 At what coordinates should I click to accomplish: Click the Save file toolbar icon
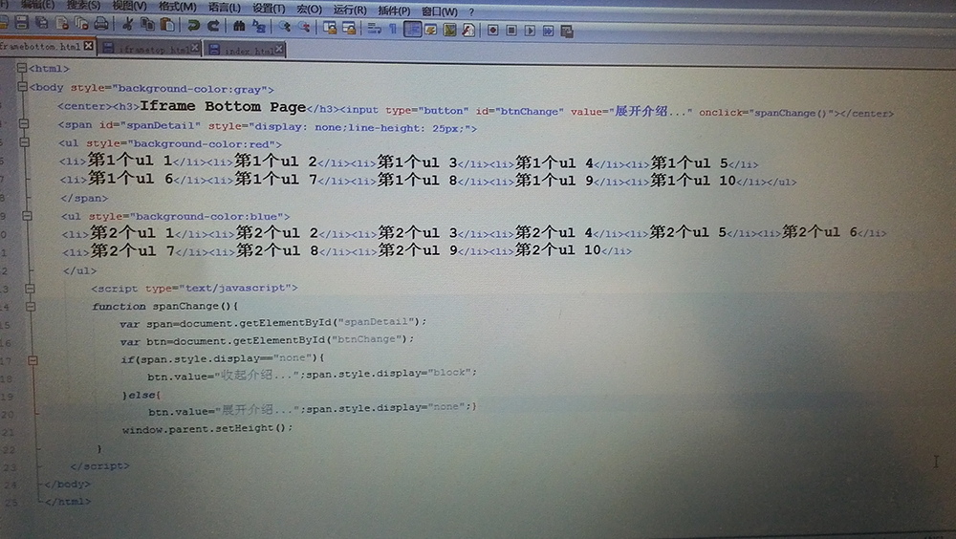click(x=22, y=24)
